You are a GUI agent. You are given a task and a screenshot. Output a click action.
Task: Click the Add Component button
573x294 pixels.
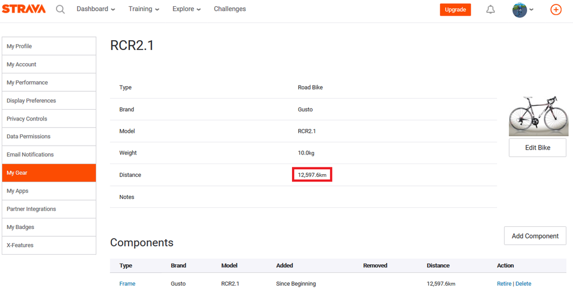pyautogui.click(x=535, y=236)
